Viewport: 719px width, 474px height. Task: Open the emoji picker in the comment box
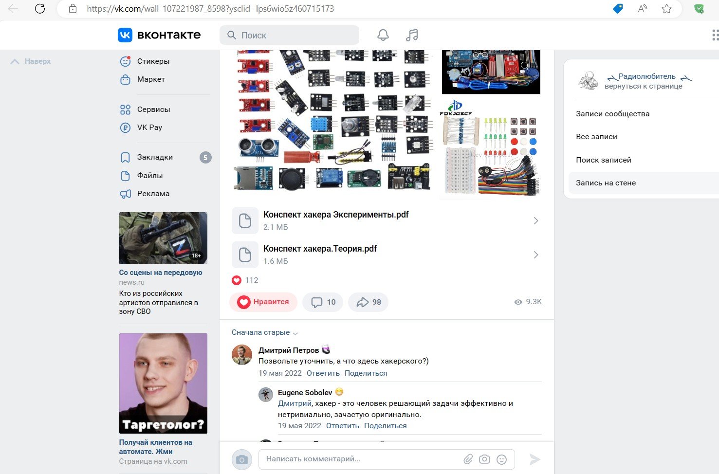[x=502, y=458]
